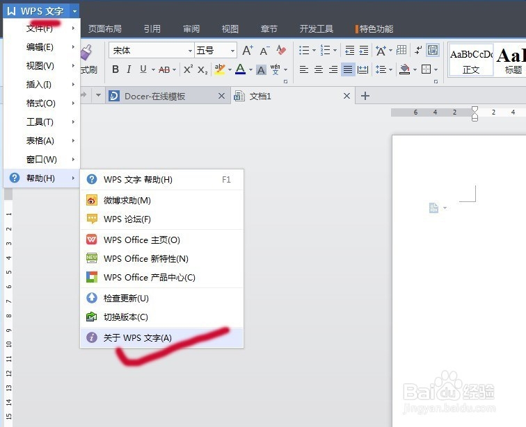This screenshot has height=427, width=526.
Task: Toggle italic formatting
Action: [129, 69]
